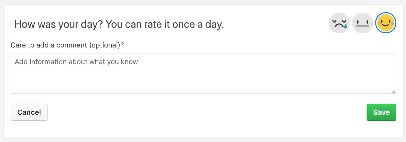This screenshot has width=406, height=142.
Task: Click the highlighted blue-ringed happy emoji
Action: pos(386,23)
